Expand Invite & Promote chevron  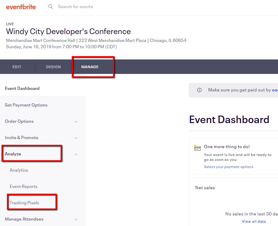click(76, 138)
